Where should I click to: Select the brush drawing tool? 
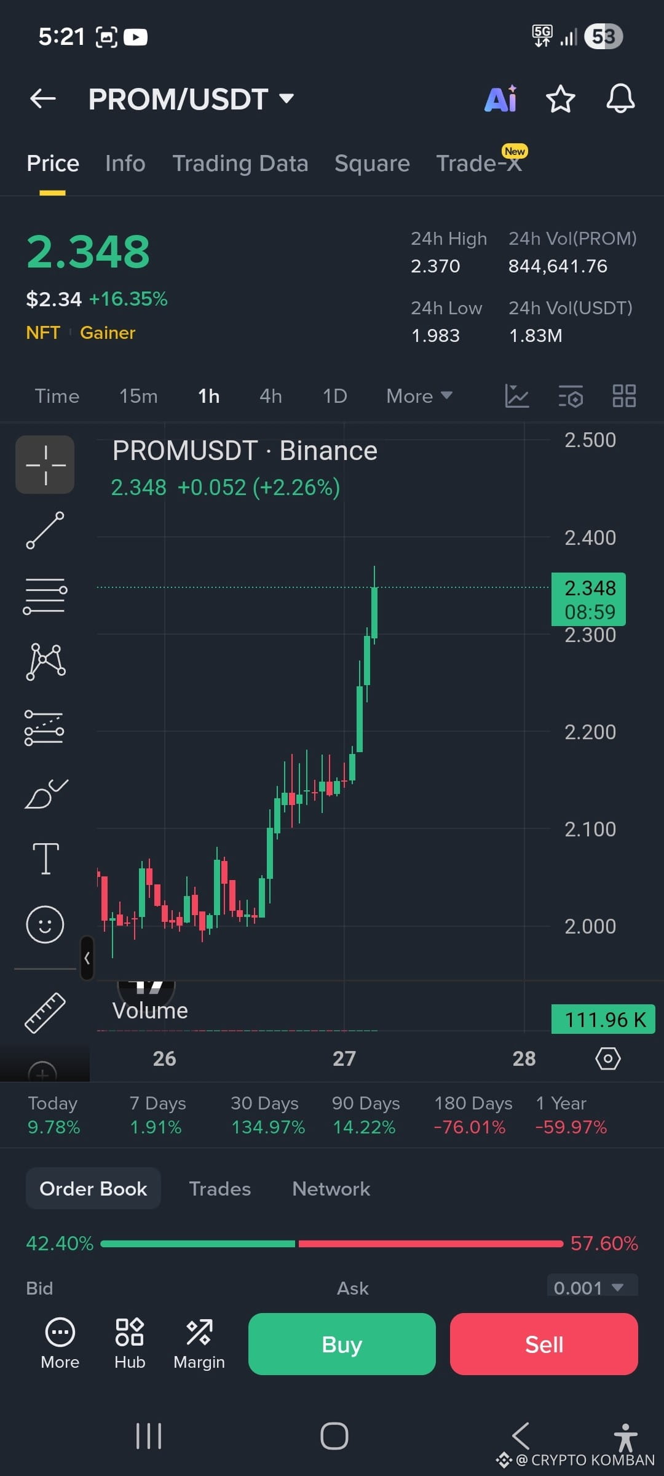coord(46,793)
